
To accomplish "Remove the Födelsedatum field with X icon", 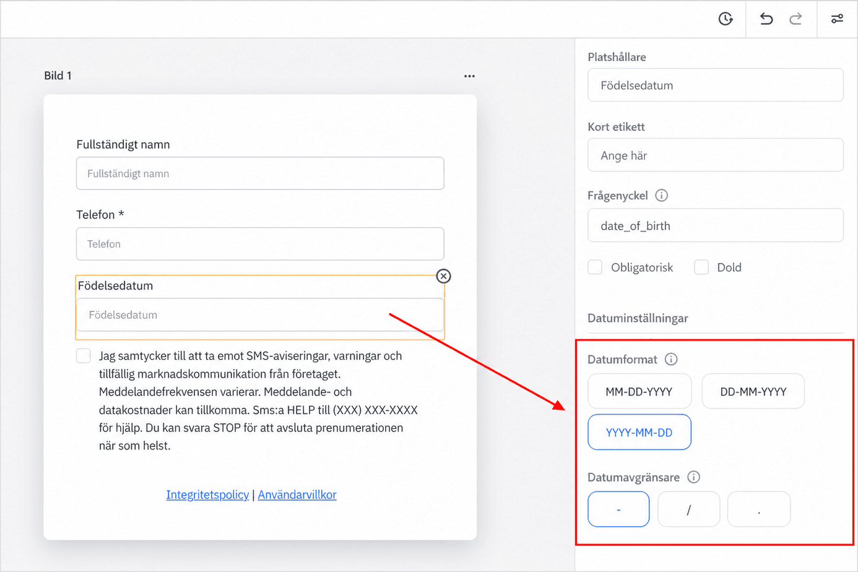I will click(x=443, y=276).
